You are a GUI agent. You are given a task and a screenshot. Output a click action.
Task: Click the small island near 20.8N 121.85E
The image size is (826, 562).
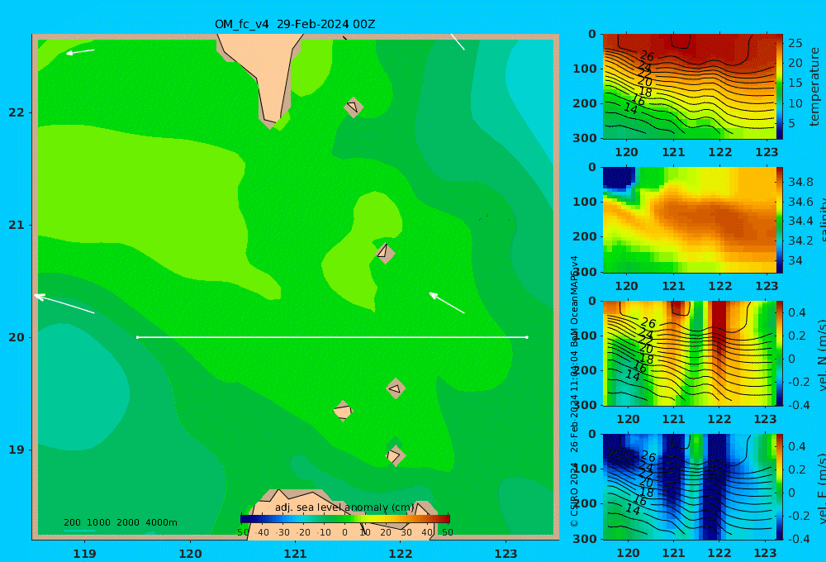tap(385, 253)
